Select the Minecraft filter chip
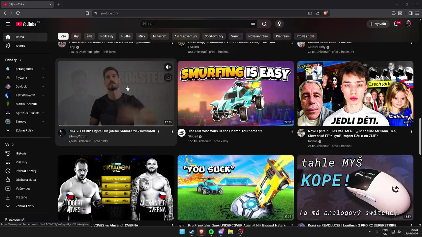 (160, 36)
